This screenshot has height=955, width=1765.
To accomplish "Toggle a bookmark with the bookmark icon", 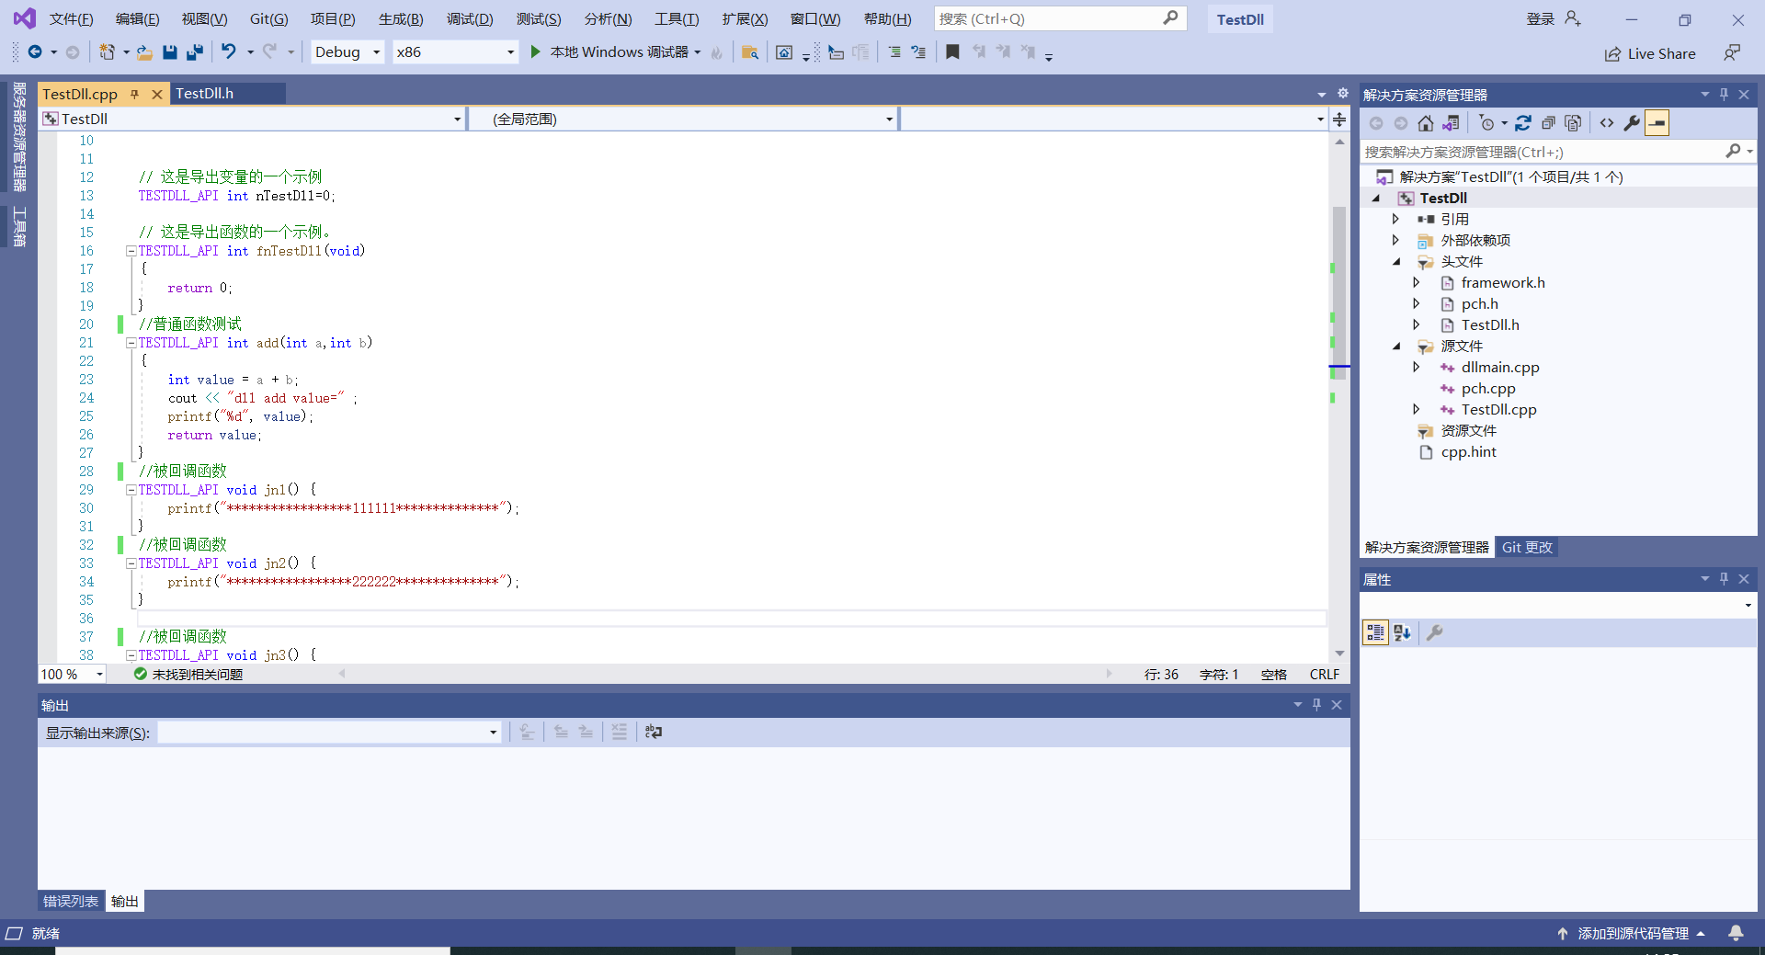I will point(952,51).
